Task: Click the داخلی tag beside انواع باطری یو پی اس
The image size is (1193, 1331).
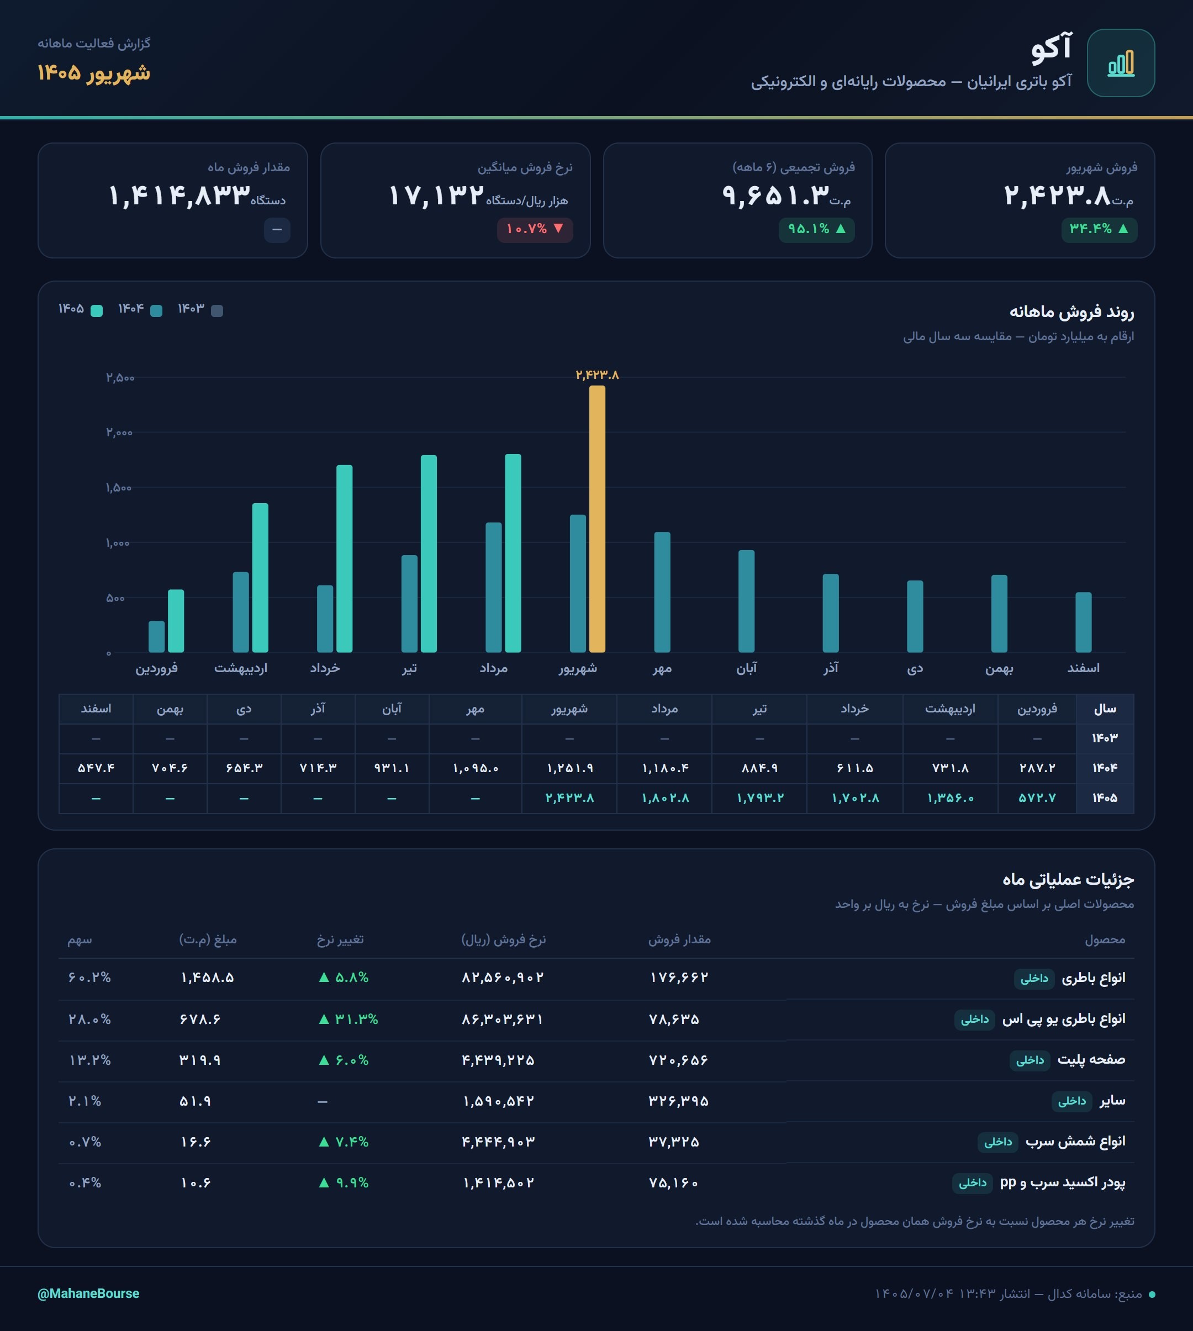Action: (x=975, y=1019)
